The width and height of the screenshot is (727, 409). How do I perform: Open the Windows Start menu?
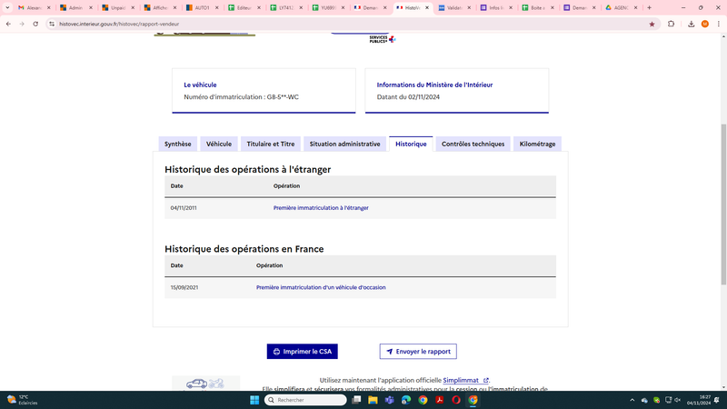(x=254, y=400)
